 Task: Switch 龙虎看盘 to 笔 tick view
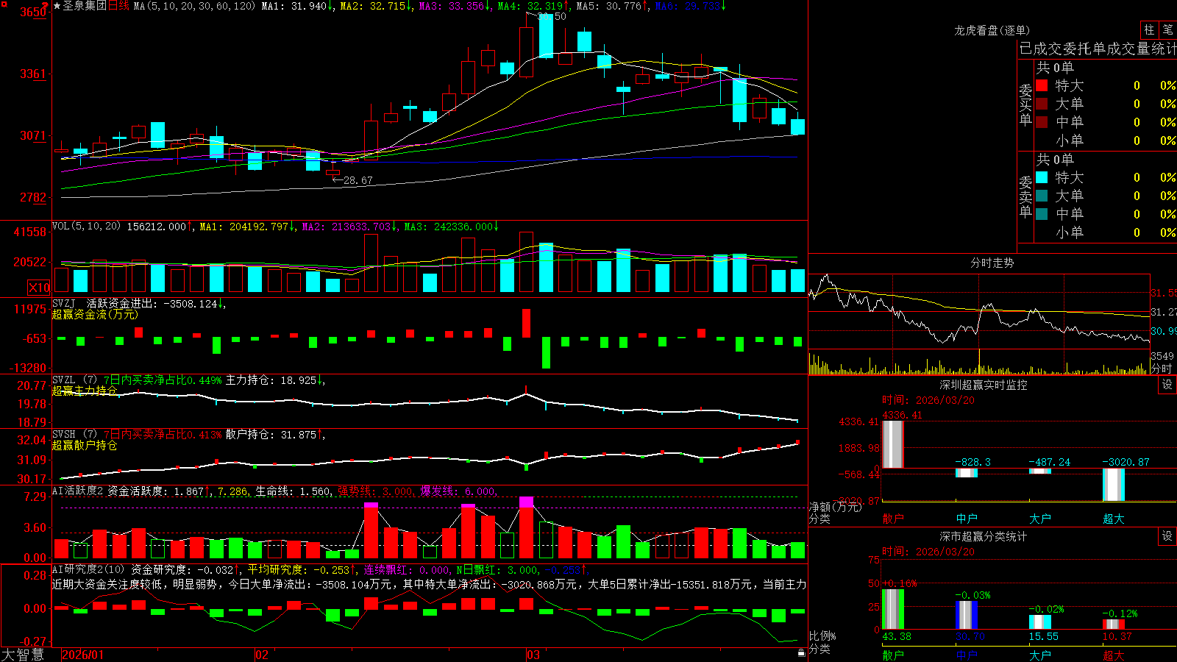[1167, 29]
